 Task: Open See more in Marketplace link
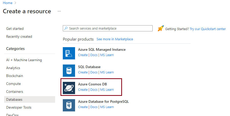click(x=115, y=39)
